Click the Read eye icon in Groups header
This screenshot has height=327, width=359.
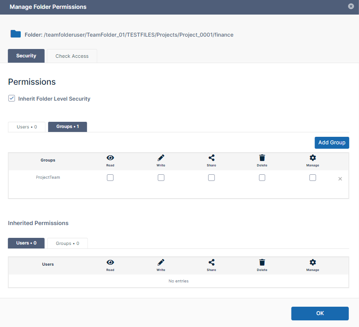coord(110,158)
